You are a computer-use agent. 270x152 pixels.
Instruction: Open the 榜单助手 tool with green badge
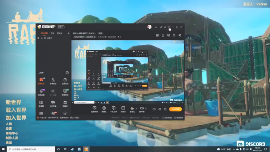[65, 92]
